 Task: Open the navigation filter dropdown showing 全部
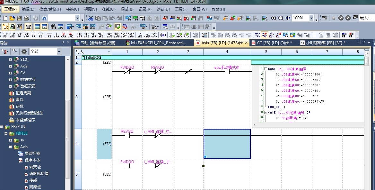59,51
